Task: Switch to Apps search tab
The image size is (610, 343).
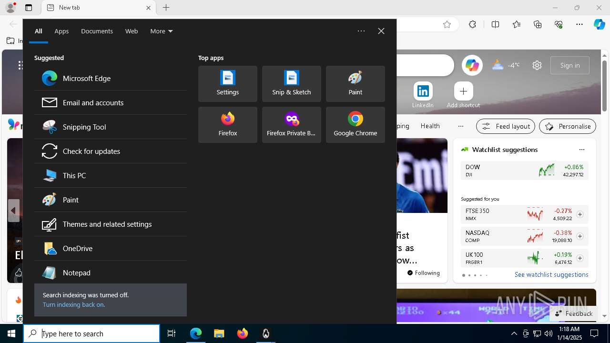Action: (61, 31)
